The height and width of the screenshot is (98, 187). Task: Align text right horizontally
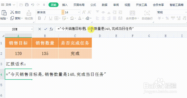coord(109,18)
